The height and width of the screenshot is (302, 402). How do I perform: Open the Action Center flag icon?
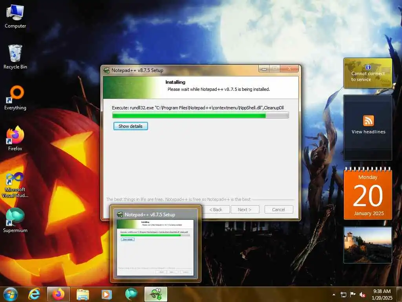[x=353, y=295]
